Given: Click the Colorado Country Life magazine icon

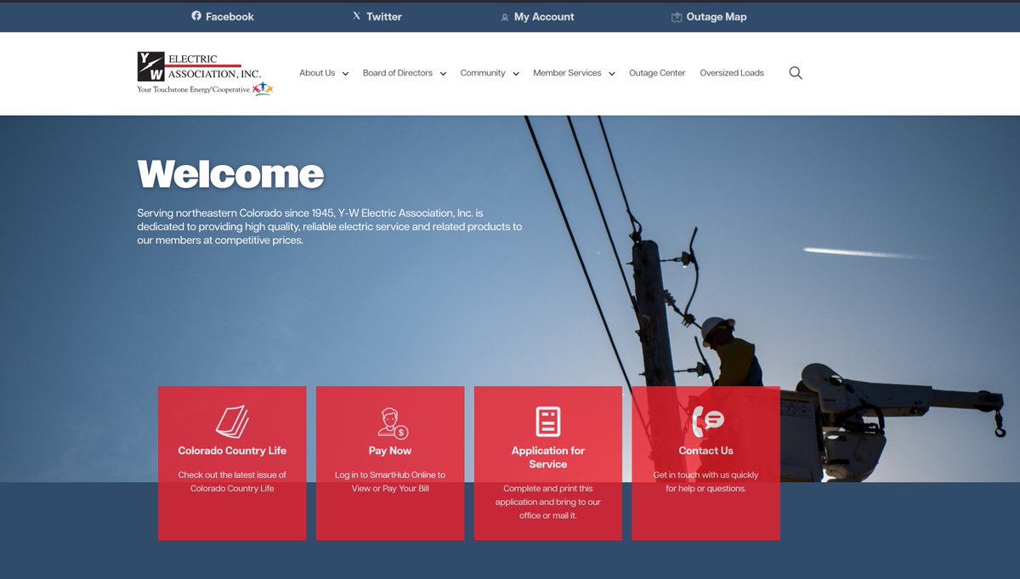Looking at the screenshot, I should 232,422.
